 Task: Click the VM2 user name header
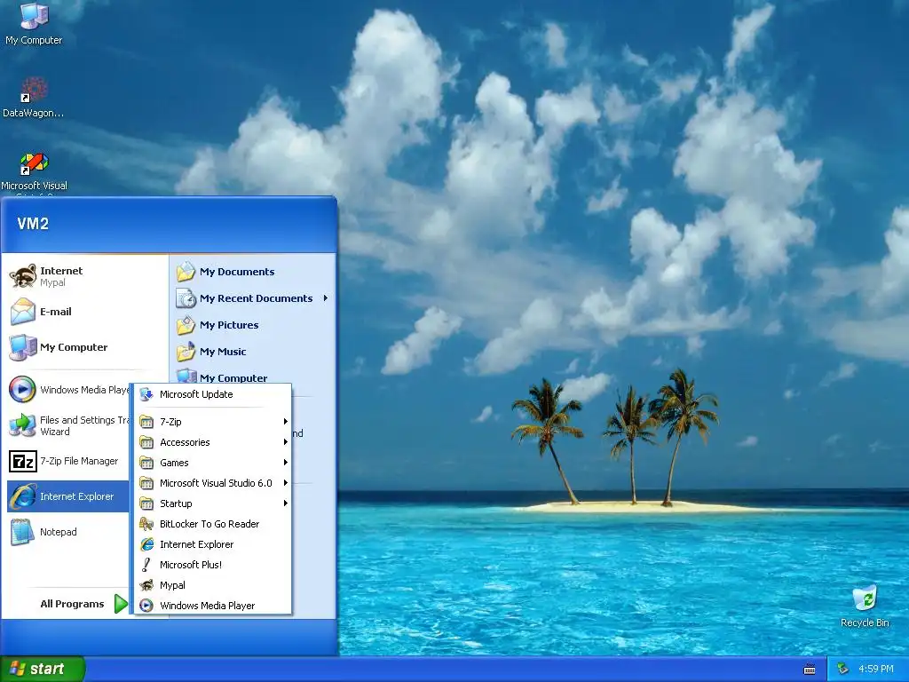33,224
